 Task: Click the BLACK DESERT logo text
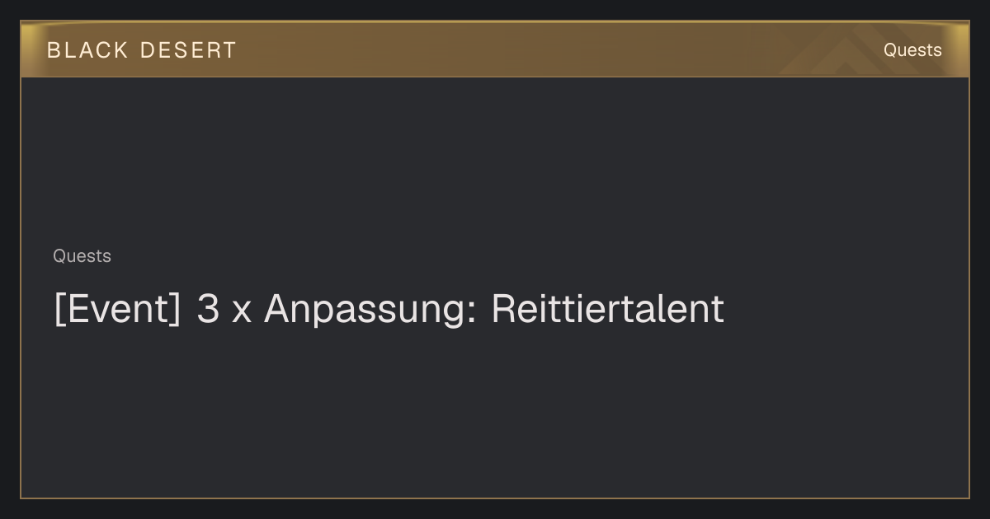pos(142,50)
